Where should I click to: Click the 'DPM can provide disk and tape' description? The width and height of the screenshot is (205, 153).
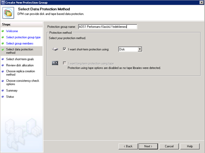[x=51, y=14]
